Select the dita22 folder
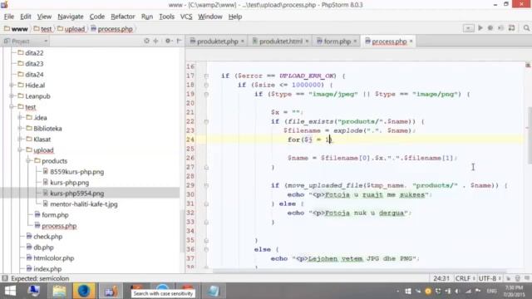The height and width of the screenshot is (299, 532). tap(31, 53)
